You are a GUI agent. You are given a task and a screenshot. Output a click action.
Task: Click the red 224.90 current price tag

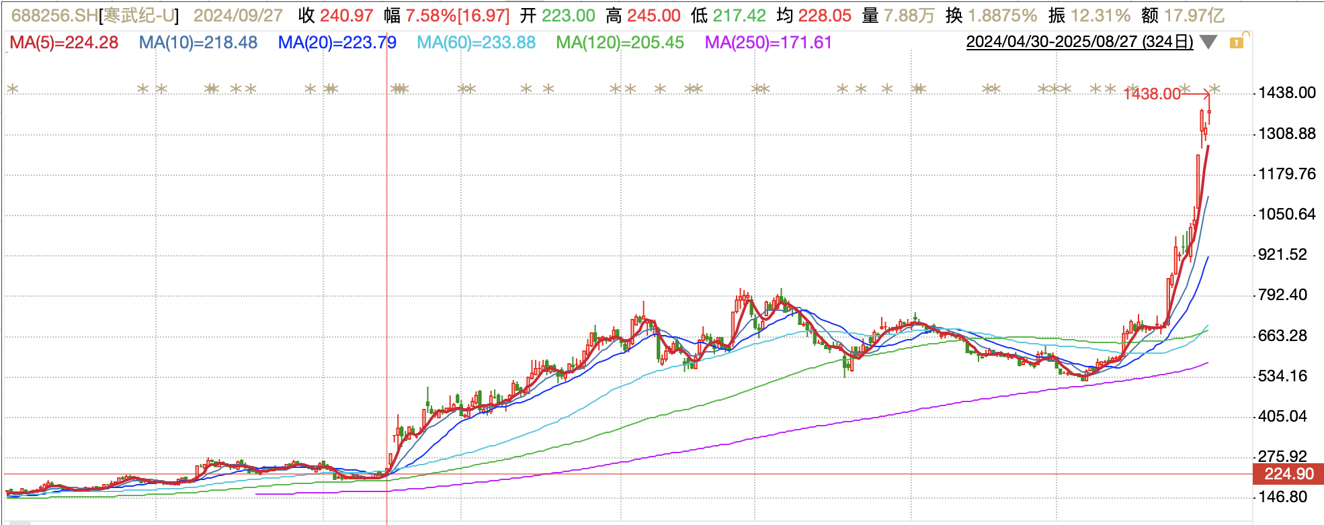1288,474
